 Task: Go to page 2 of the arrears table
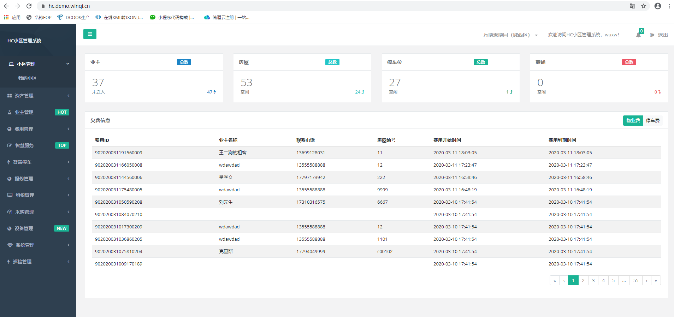pyautogui.click(x=583, y=281)
